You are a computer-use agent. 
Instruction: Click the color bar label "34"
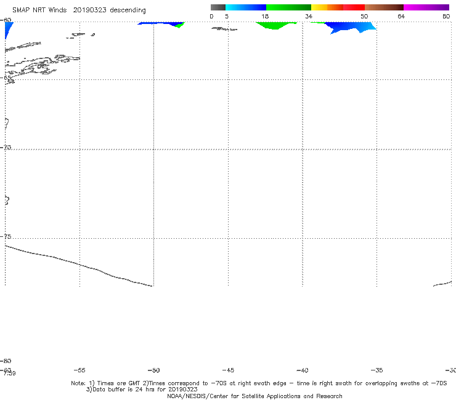tap(309, 16)
